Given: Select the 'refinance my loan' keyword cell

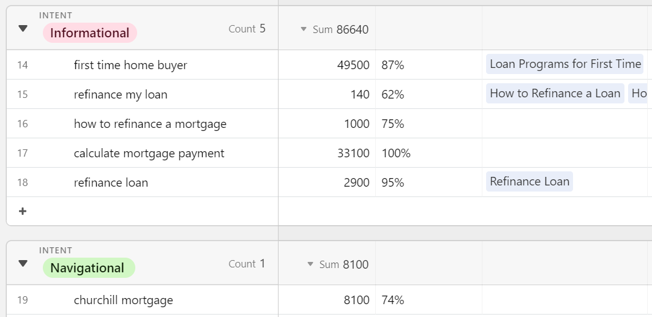Looking at the screenshot, I should click(121, 94).
